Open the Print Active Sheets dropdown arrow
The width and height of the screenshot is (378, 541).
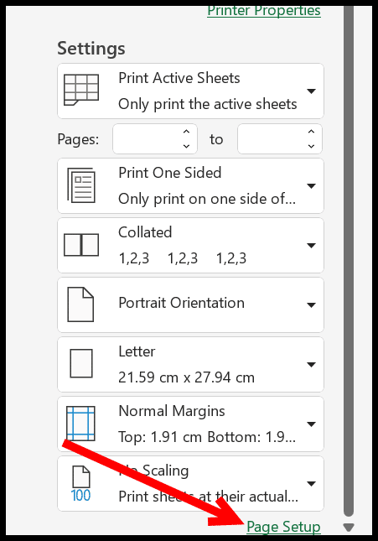point(312,91)
